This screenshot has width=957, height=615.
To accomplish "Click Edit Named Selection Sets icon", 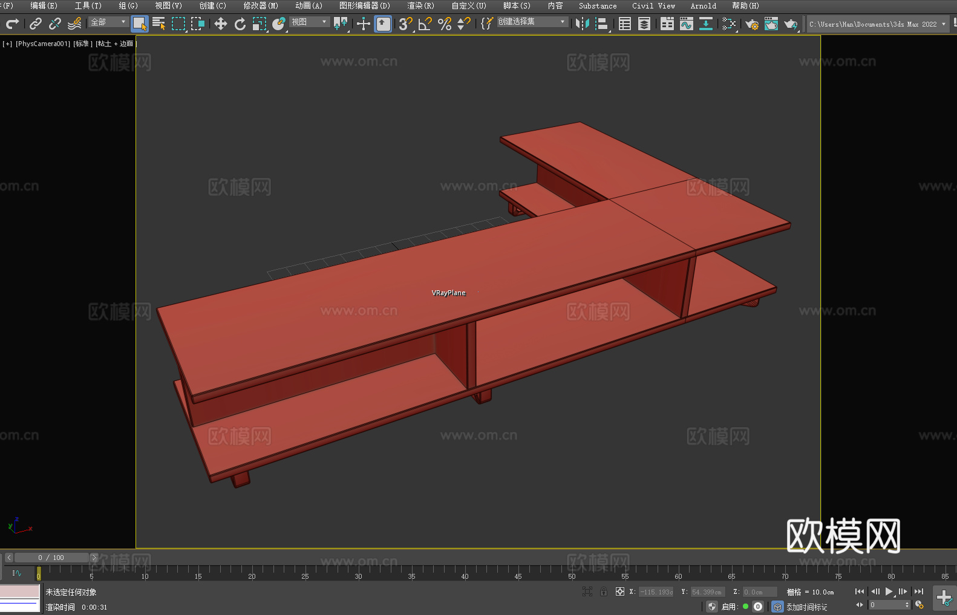I will pyautogui.click(x=487, y=24).
